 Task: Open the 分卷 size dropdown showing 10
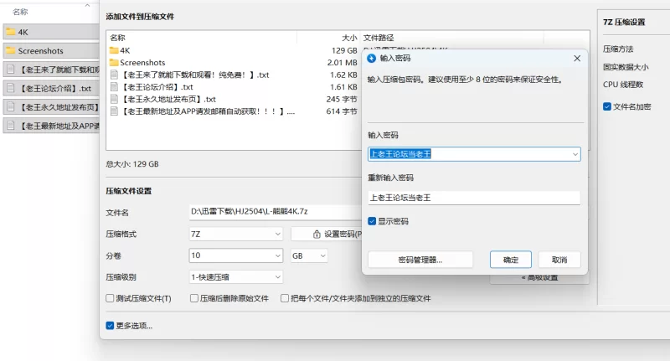click(x=236, y=255)
